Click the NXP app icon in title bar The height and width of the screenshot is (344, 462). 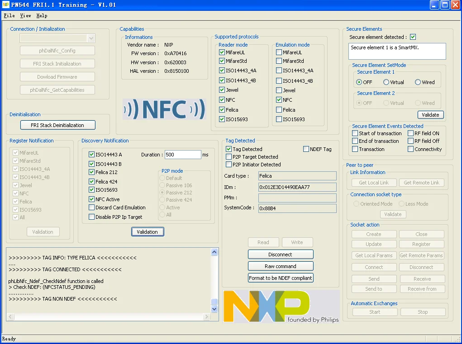pyautogui.click(x=5, y=5)
